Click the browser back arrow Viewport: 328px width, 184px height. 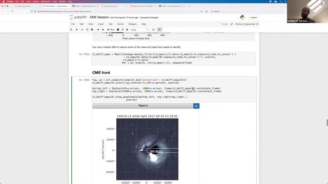(x=3, y=11)
